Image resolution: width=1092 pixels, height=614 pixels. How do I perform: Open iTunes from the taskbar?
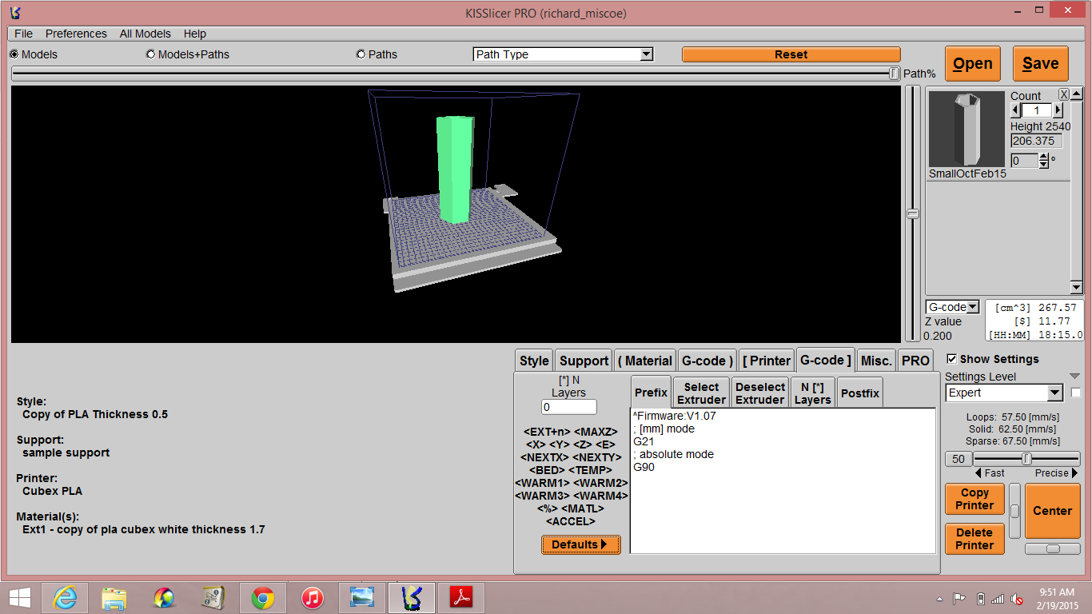click(313, 598)
